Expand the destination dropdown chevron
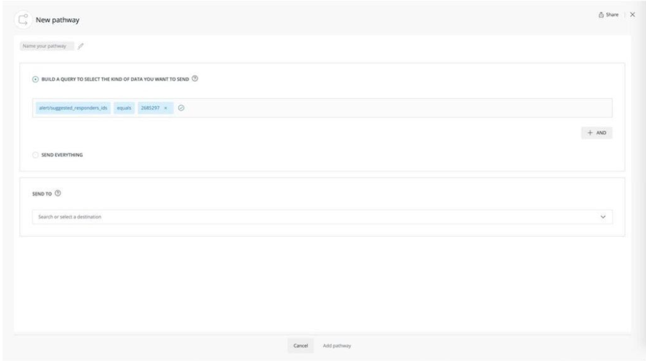Image resolution: width=646 pixels, height=361 pixels. click(x=603, y=217)
